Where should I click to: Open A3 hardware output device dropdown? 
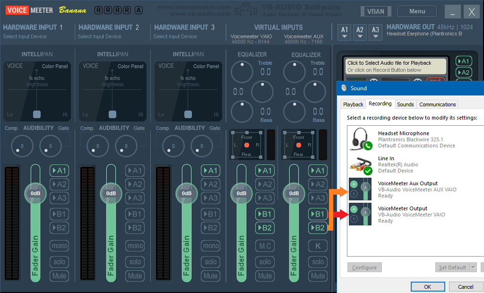(x=375, y=32)
